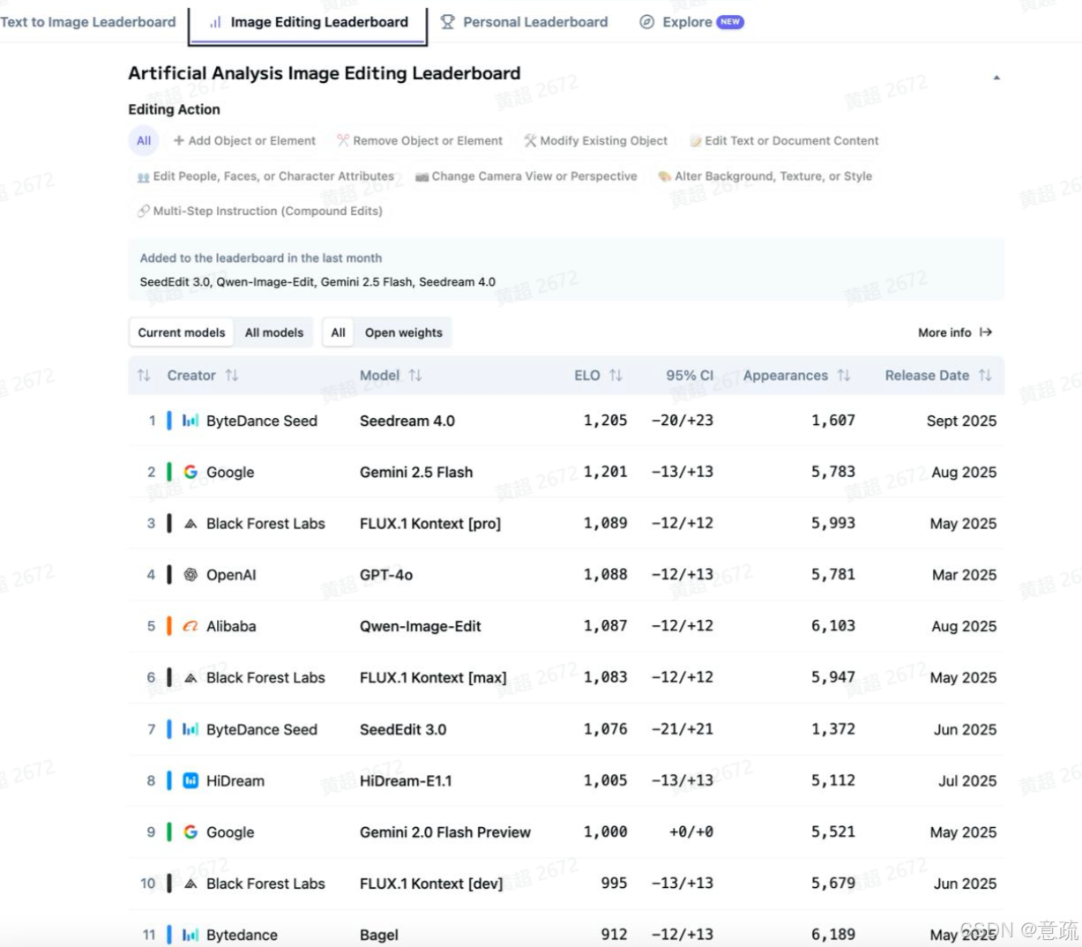Click the bar chart icon on Image Editing tab
1082x947 pixels.
tap(215, 22)
